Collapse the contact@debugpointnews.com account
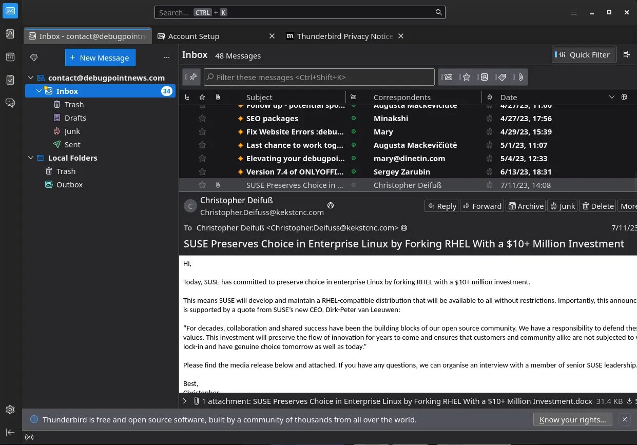The image size is (637, 445). [x=31, y=78]
